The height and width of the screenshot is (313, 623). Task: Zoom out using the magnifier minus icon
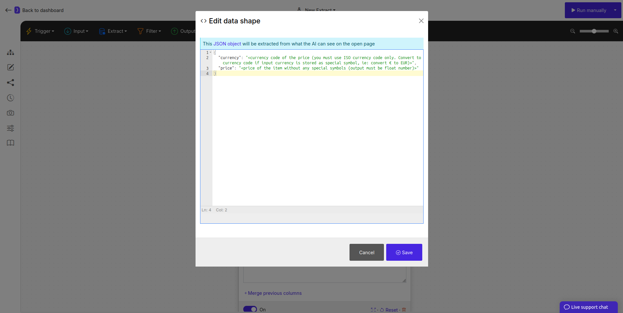[573, 31]
